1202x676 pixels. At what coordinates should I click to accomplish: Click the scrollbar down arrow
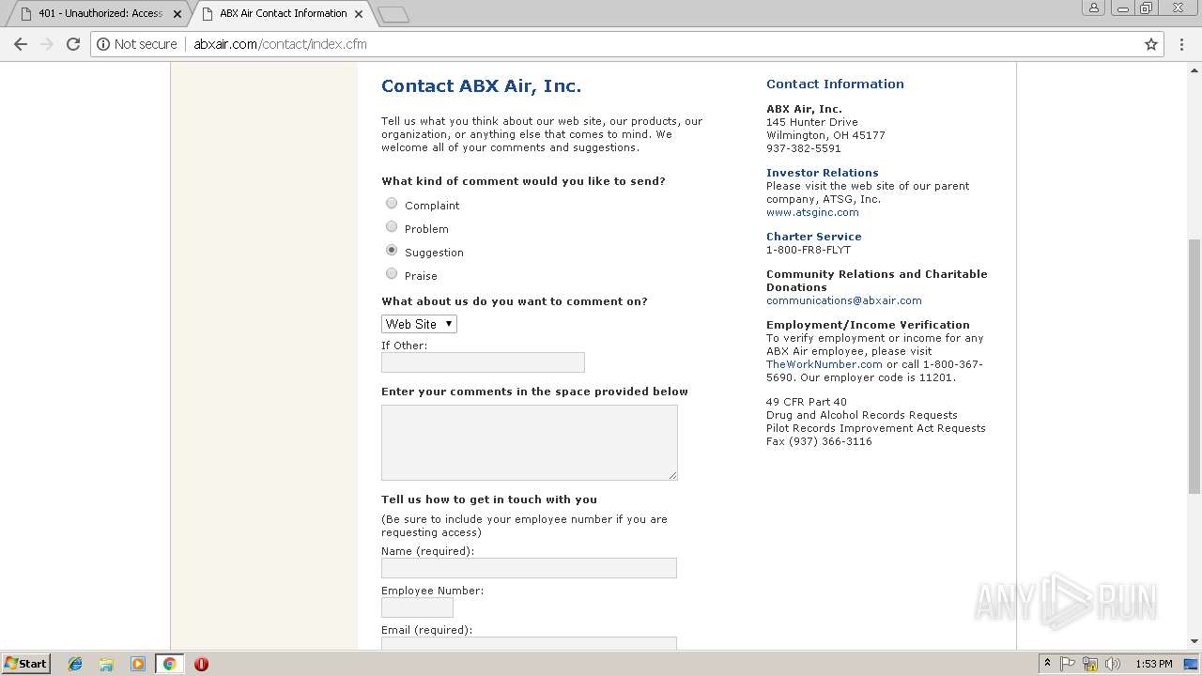1194,641
